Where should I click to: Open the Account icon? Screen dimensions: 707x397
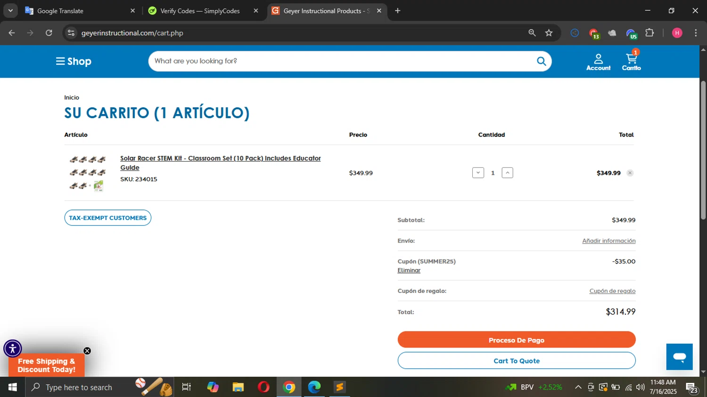click(598, 62)
